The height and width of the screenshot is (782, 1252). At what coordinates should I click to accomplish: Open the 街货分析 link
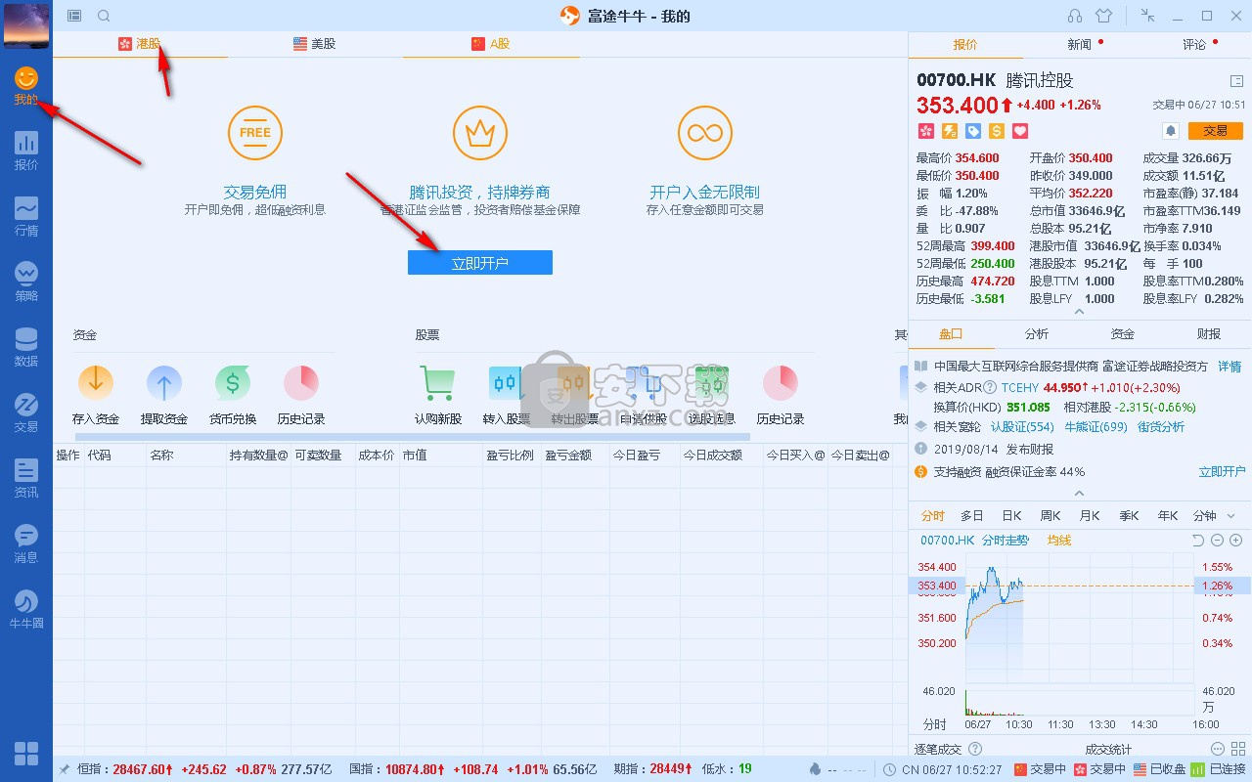1161,427
